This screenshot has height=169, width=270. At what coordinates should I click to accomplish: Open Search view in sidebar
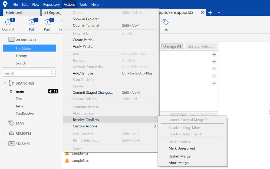tap(21, 63)
